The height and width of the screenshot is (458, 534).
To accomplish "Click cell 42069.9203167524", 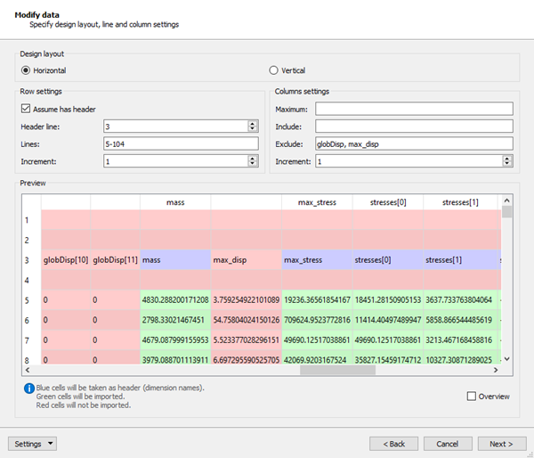I will pyautogui.click(x=317, y=357).
